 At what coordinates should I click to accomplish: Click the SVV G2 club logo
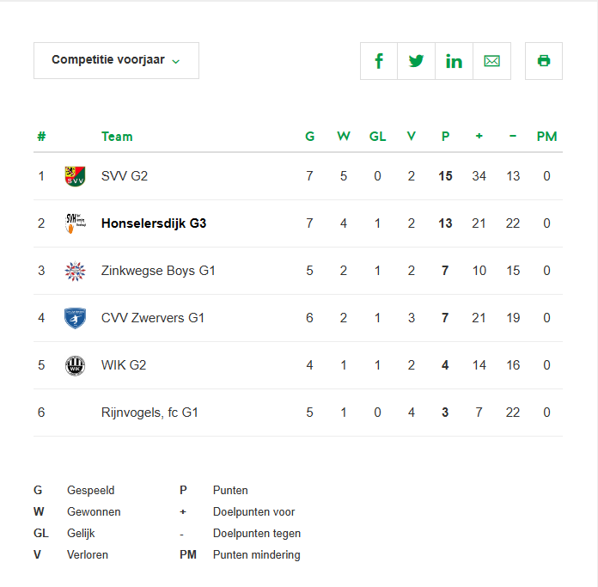pos(75,176)
